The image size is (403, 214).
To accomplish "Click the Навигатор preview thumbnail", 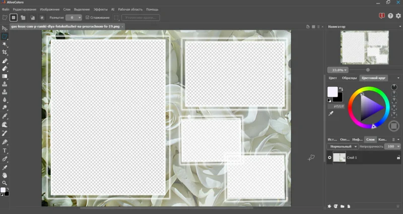I will coord(365,46).
